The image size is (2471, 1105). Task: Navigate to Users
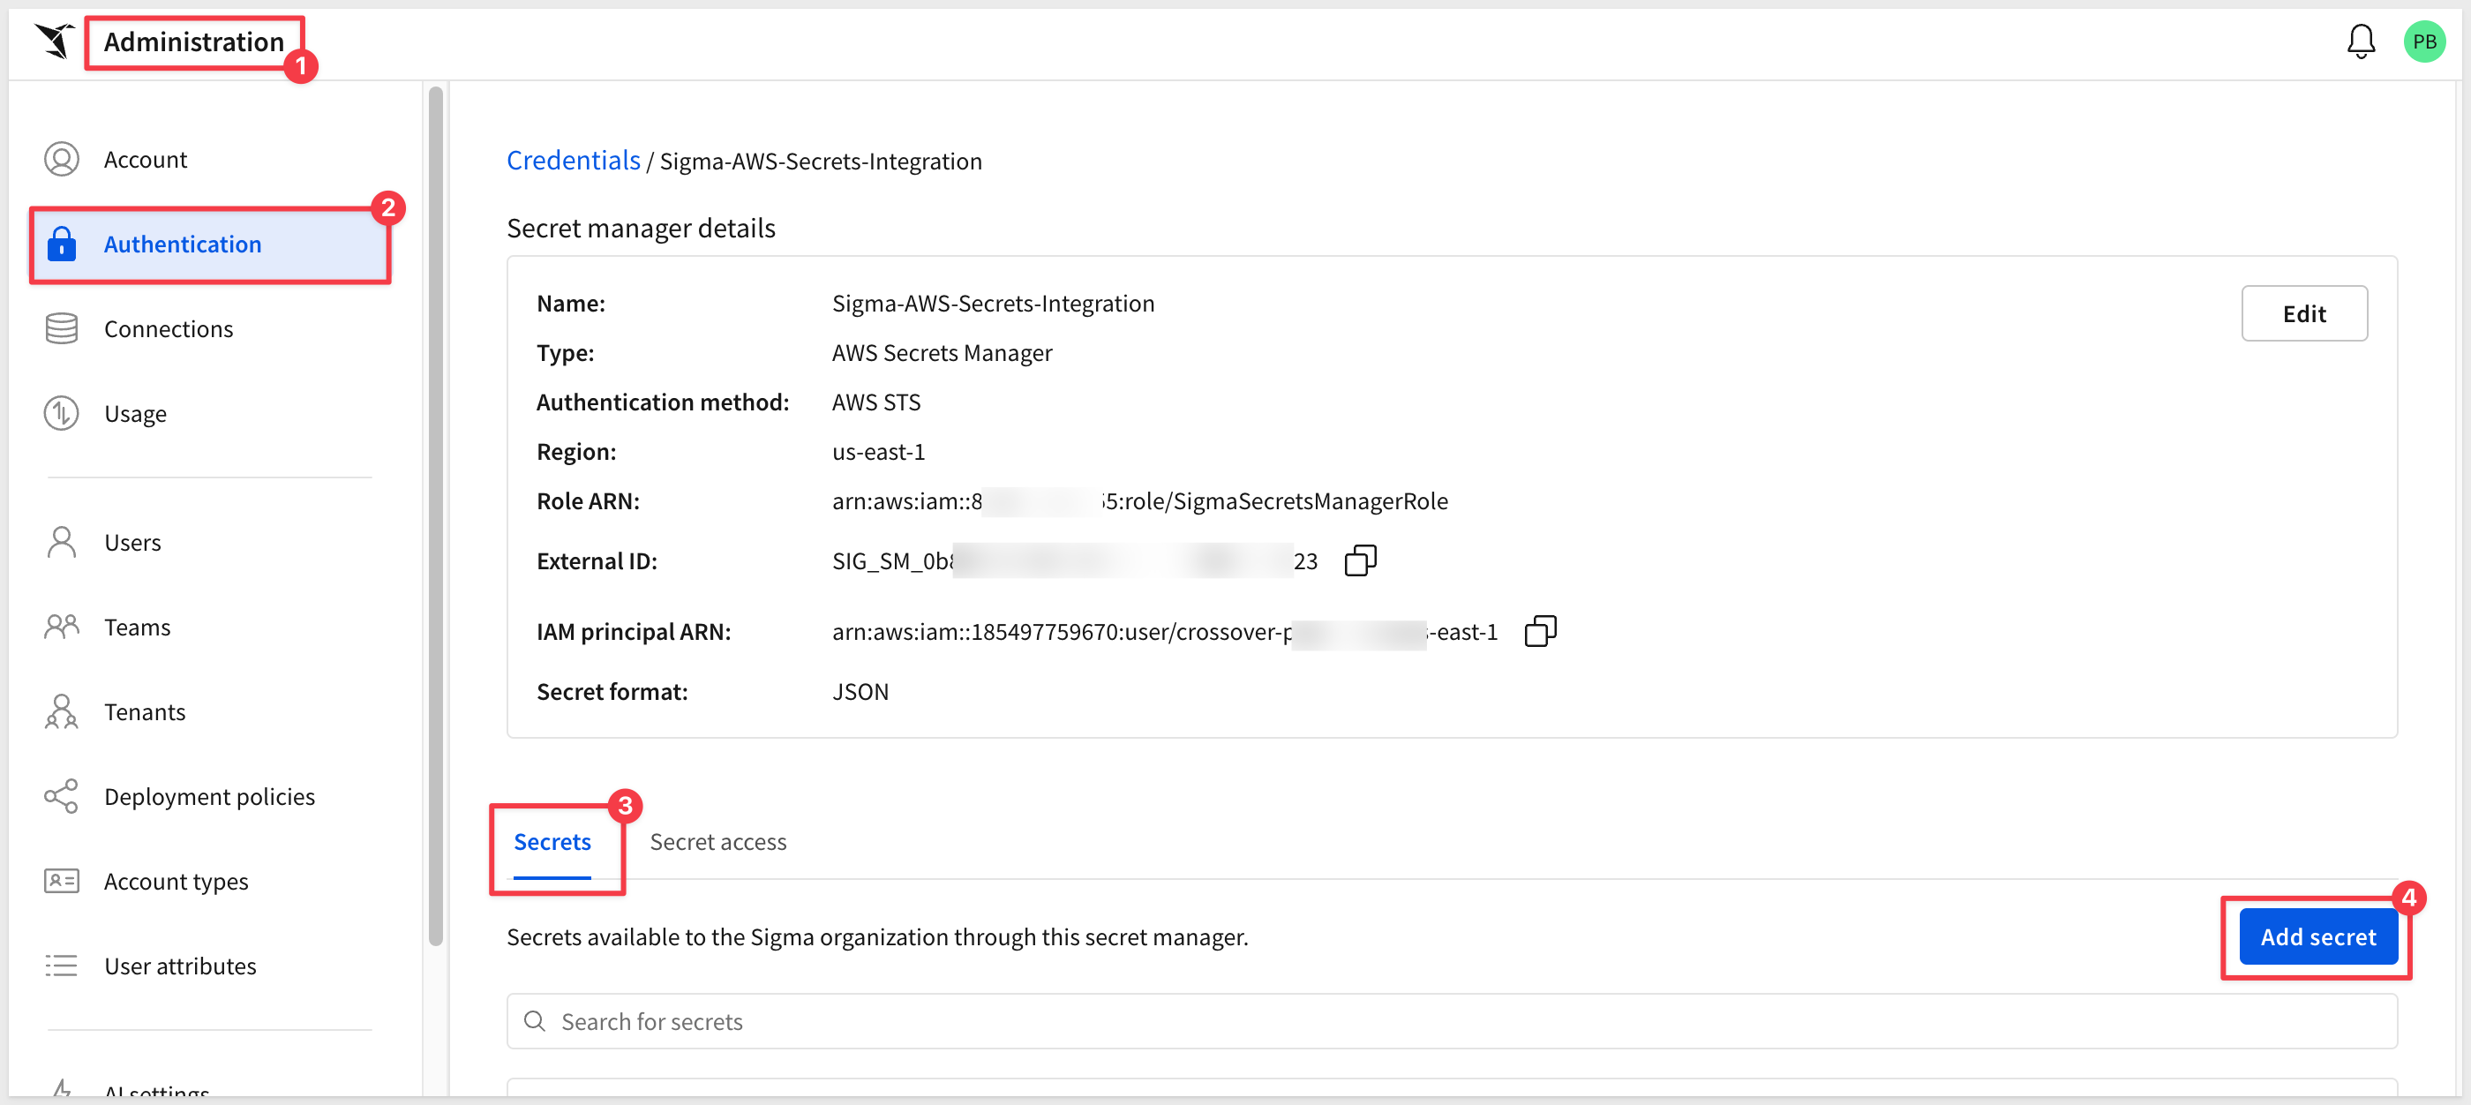[132, 542]
